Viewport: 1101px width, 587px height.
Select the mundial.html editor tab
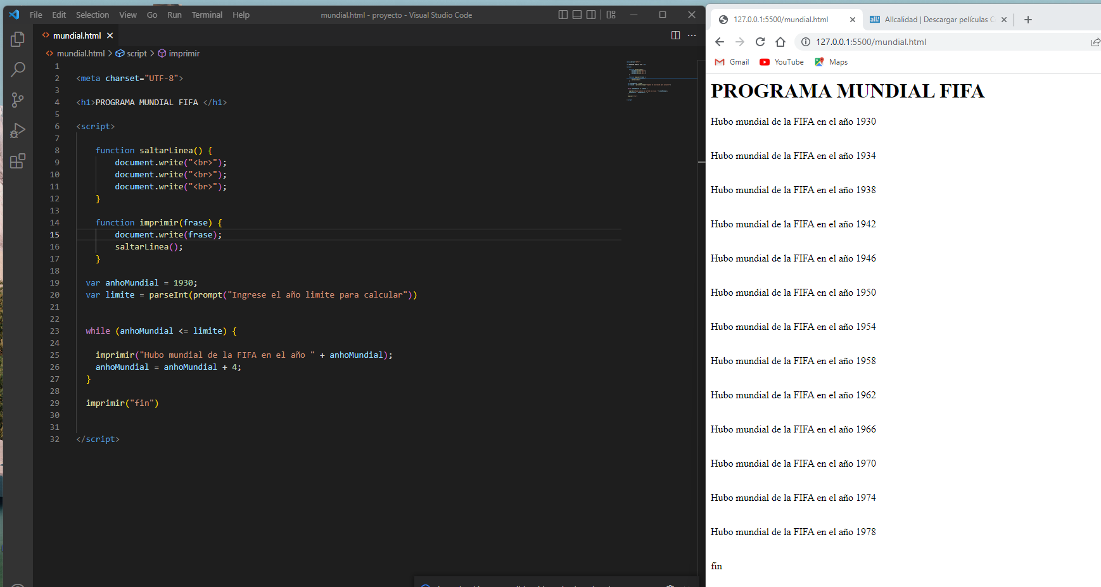tap(77, 35)
